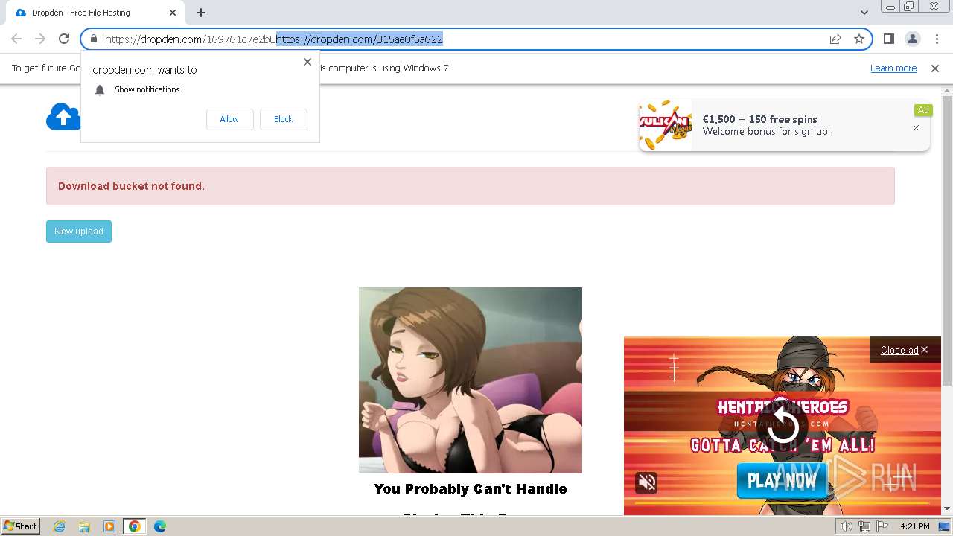Replay the video ad
The image size is (953, 536).
point(783,427)
